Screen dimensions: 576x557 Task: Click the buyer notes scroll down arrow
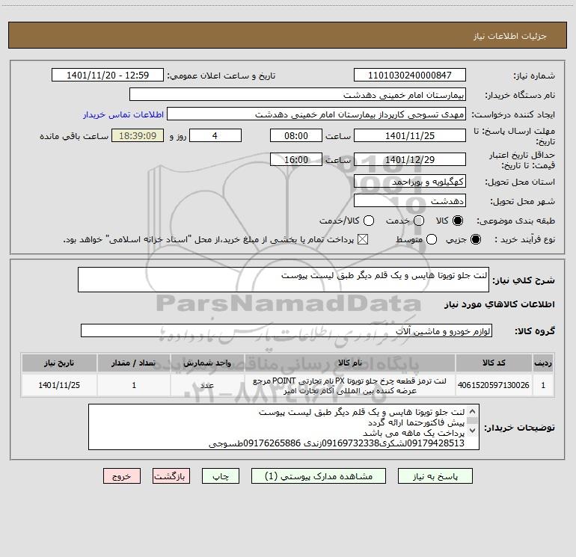pyautogui.click(x=473, y=430)
